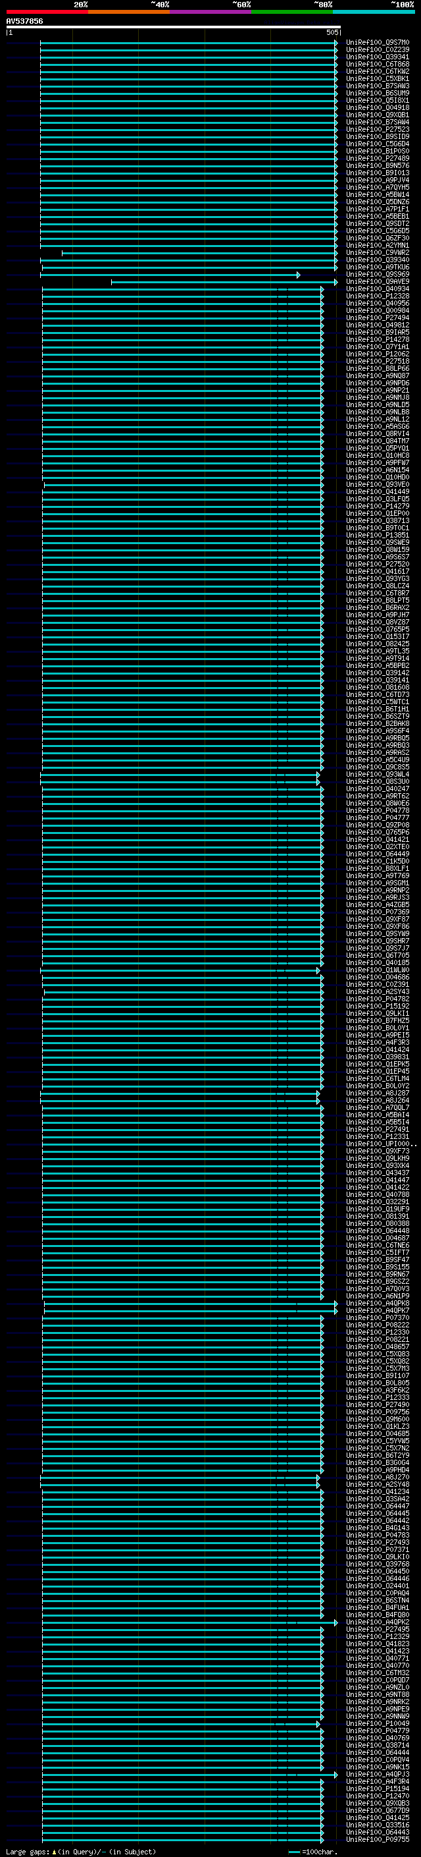Select hit UniRef100_Q5I8X1

pyautogui.click(x=377, y=100)
